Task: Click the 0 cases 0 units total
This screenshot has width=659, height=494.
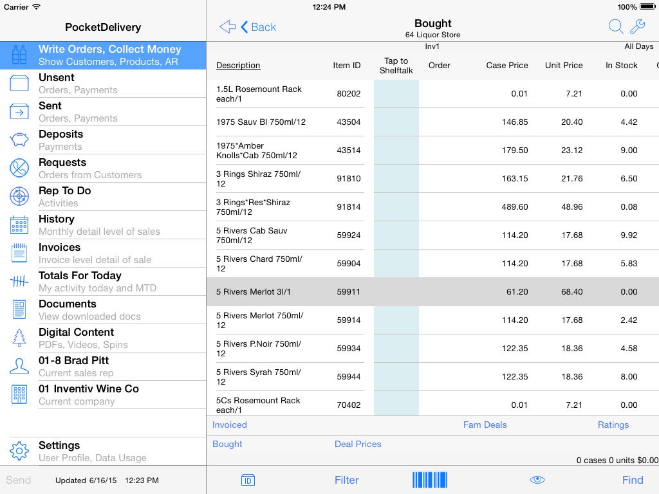Action: 617,460
